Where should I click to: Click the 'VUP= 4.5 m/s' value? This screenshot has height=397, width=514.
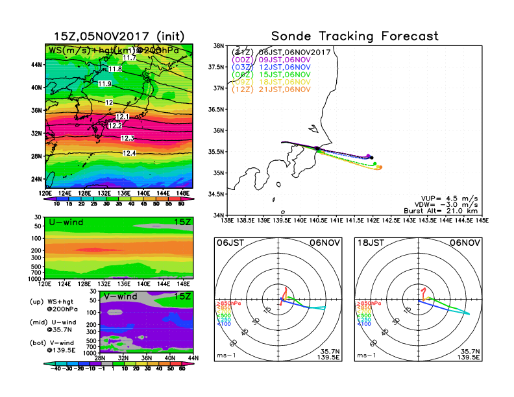449,198
